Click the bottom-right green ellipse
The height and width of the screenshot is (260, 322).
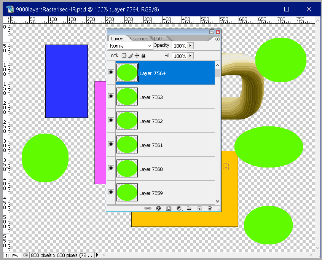pos(268,225)
